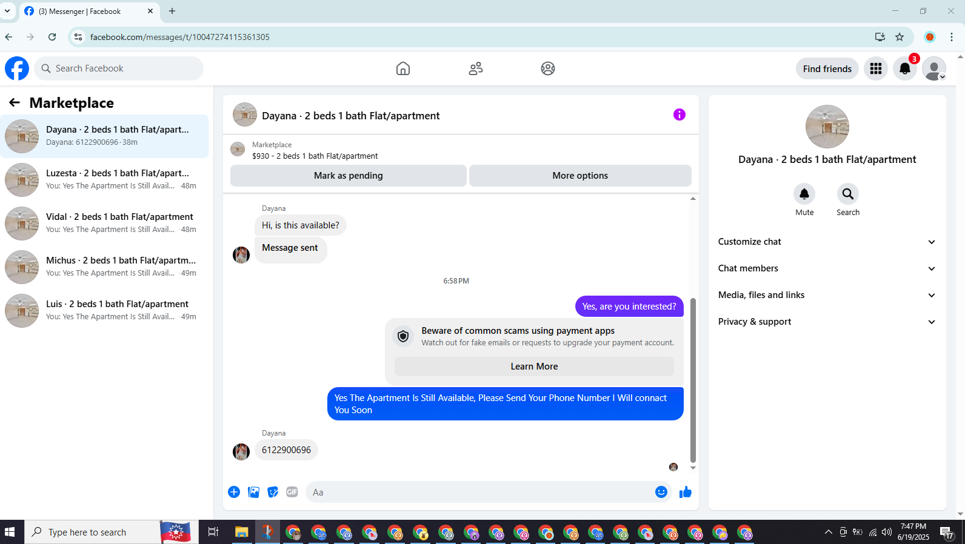The image size is (965, 544).
Task: Open the Vidal conversation
Action: pyautogui.click(x=104, y=224)
